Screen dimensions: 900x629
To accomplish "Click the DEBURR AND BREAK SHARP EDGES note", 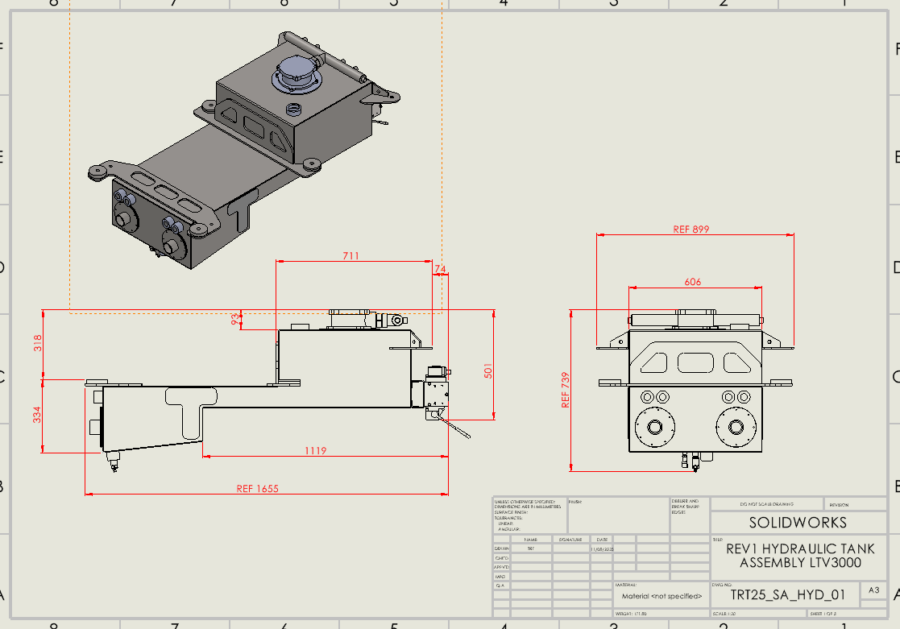I will pyautogui.click(x=686, y=507).
